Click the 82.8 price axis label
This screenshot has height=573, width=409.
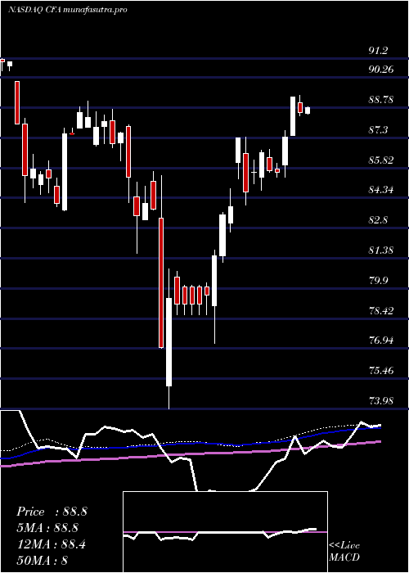(378, 220)
